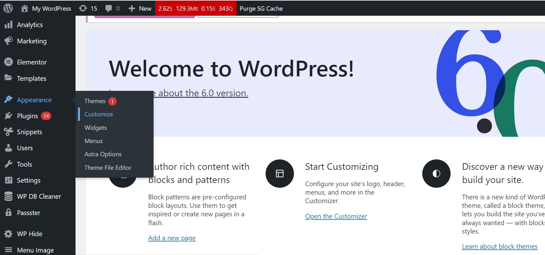Click the Add a new page link

pos(172,238)
